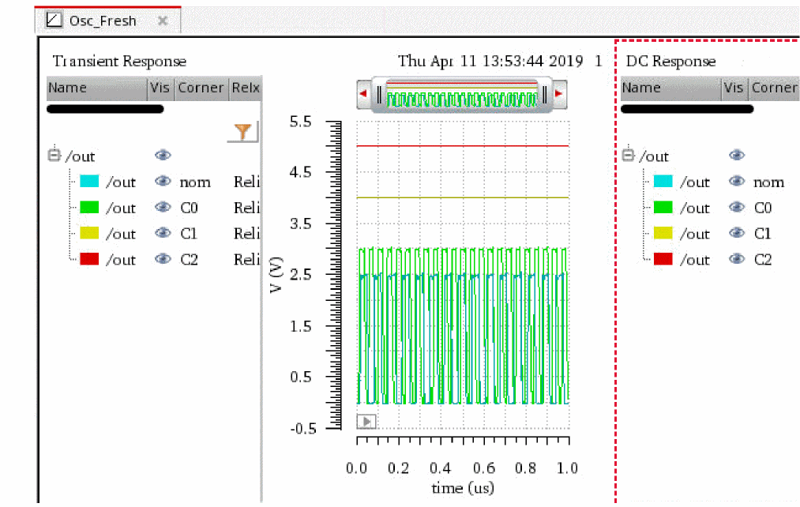Click the Osc_Fresh tab waveform icon
The image size is (800, 507).
(54, 21)
